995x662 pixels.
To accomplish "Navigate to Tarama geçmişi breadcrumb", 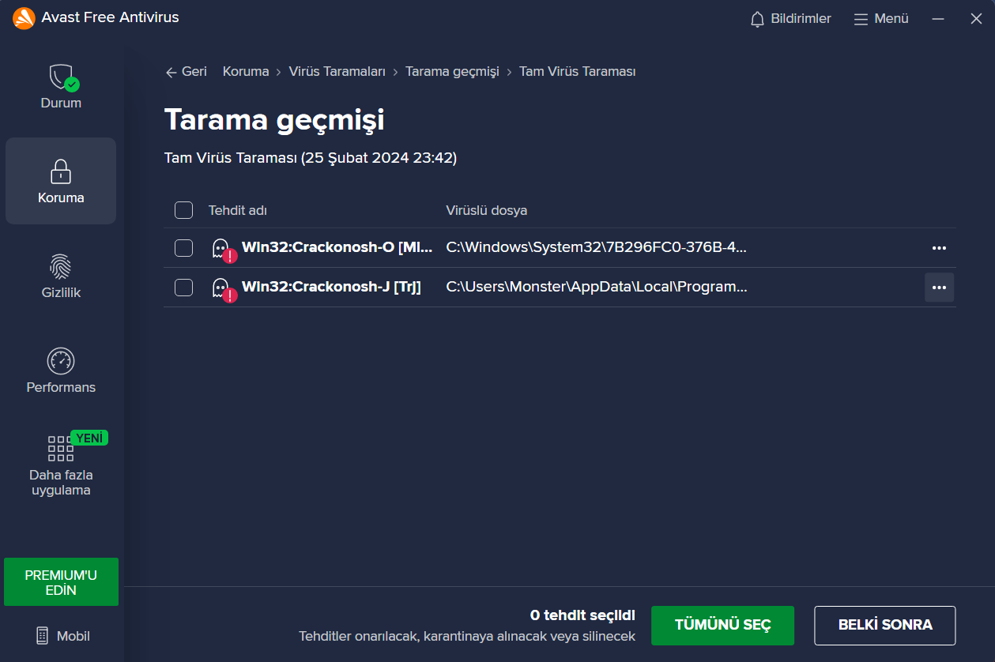I will pos(452,72).
